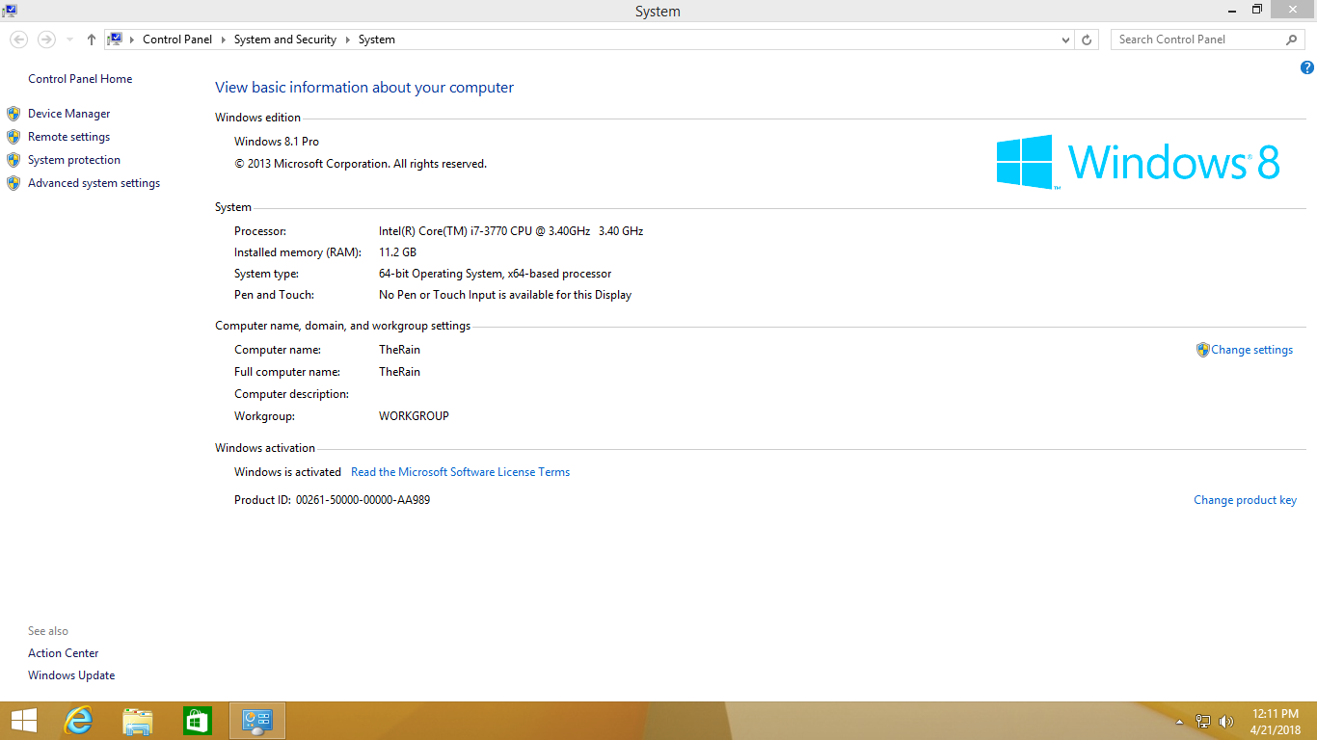
Task: Open Action Center under See also
Action: [x=63, y=653]
